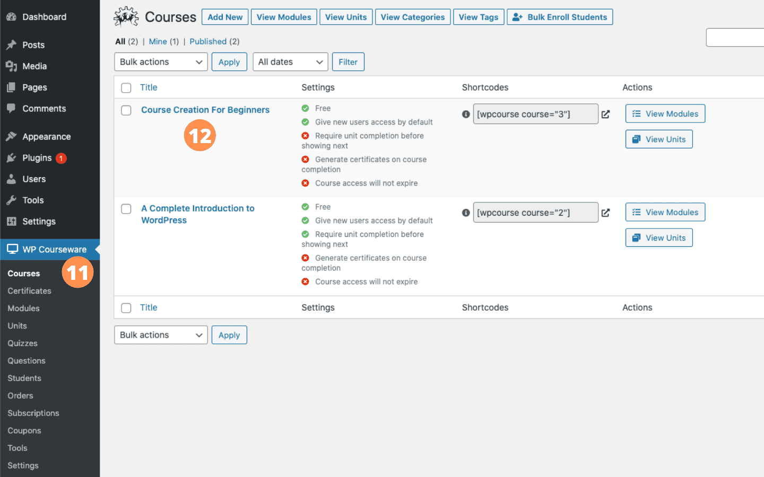Click the Users person icon
This screenshot has width=764, height=477.
pos(11,179)
